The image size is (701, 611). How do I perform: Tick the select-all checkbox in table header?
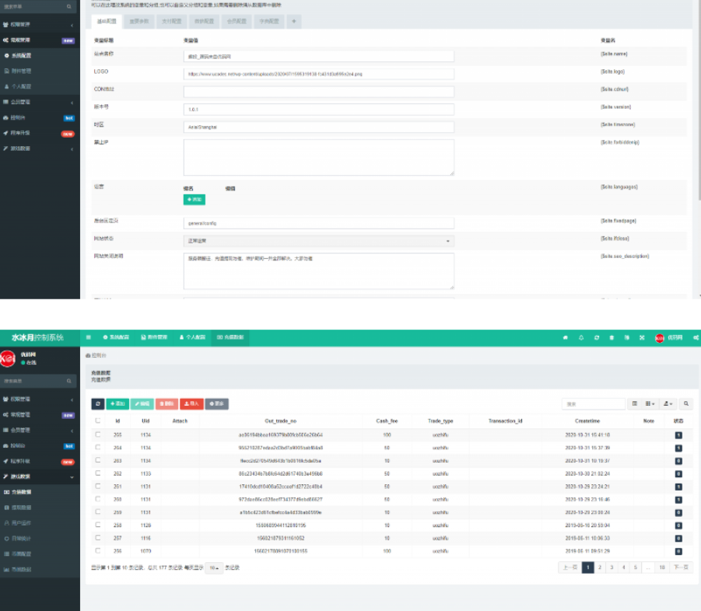(97, 421)
